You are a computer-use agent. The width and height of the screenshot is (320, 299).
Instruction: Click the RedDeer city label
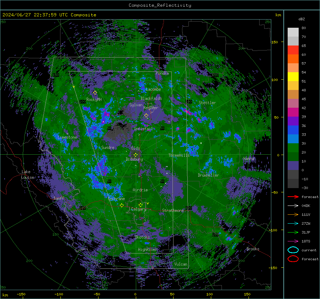(151, 108)
